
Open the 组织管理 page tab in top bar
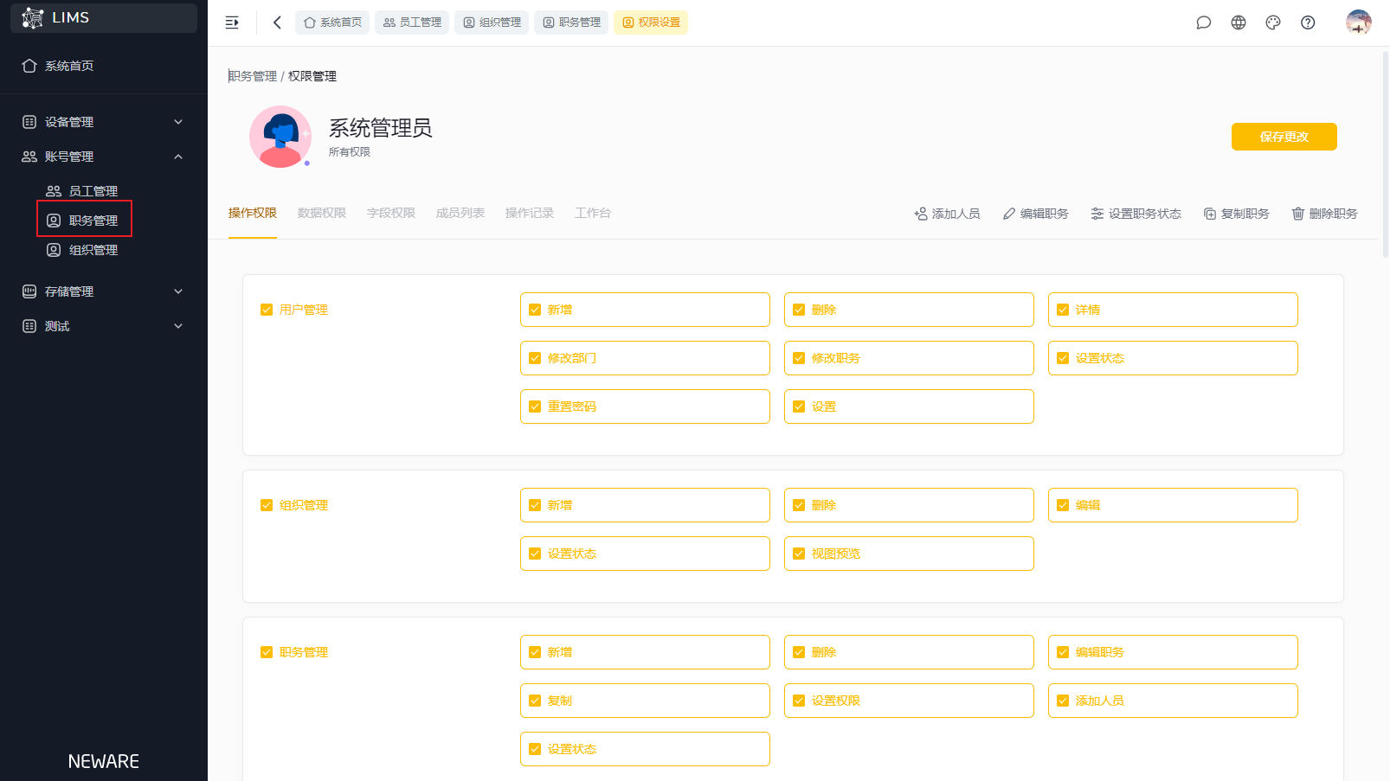point(492,22)
